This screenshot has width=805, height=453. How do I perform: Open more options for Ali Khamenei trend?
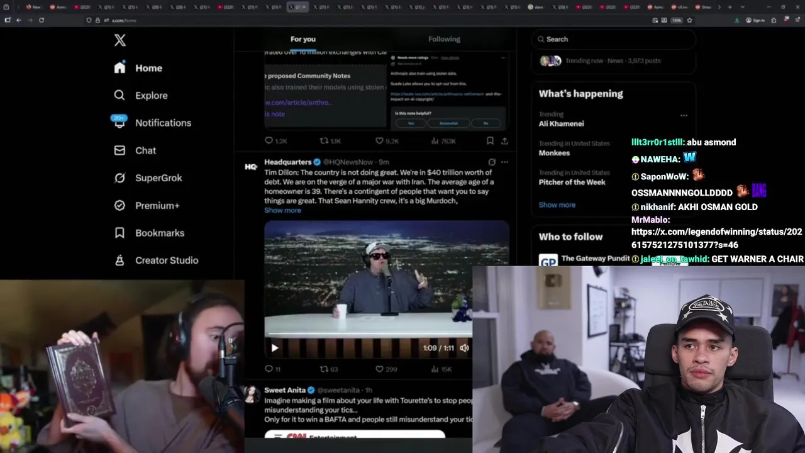point(684,115)
